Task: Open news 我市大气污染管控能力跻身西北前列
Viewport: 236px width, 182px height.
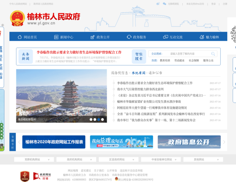Action: click(140, 89)
